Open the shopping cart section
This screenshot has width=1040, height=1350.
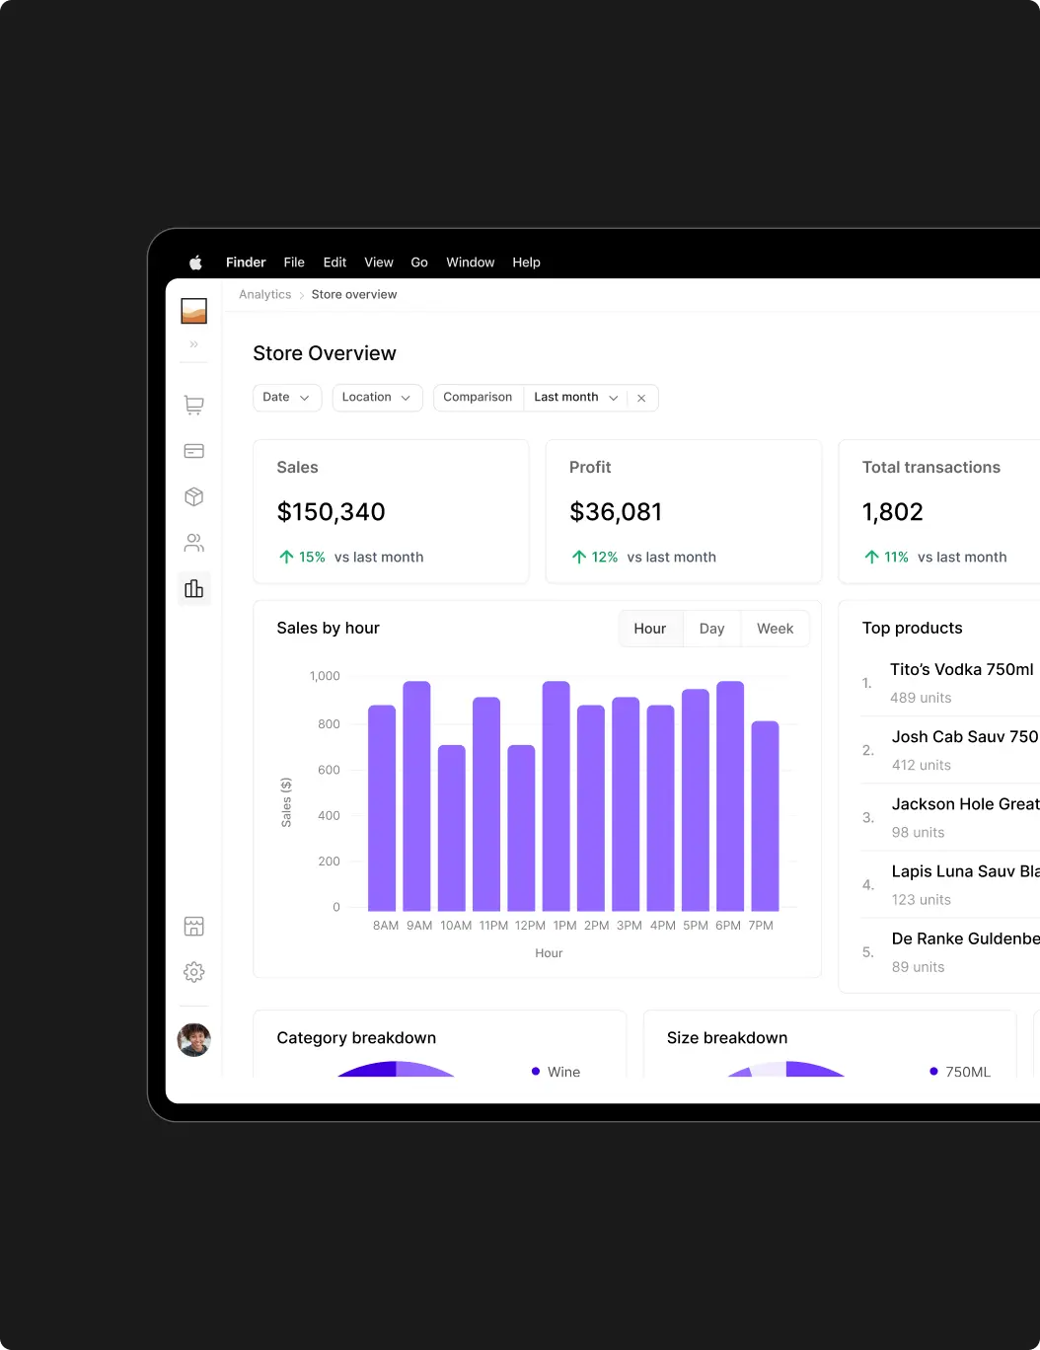194,405
